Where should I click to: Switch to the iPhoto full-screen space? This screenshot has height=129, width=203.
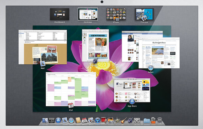pos(116,14)
